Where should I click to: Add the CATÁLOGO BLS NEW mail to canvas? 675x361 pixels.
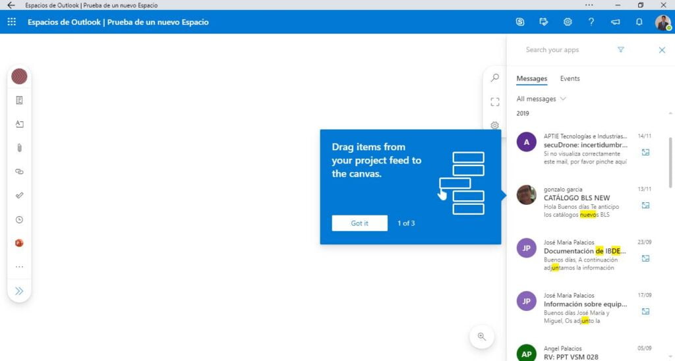(x=646, y=206)
